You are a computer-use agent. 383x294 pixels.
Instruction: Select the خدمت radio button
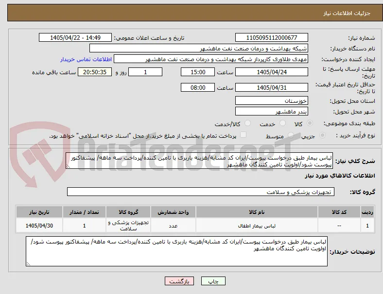[x=282, y=123]
